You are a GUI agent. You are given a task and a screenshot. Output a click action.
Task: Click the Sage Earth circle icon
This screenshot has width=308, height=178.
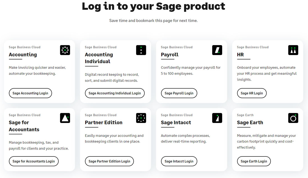293,118
